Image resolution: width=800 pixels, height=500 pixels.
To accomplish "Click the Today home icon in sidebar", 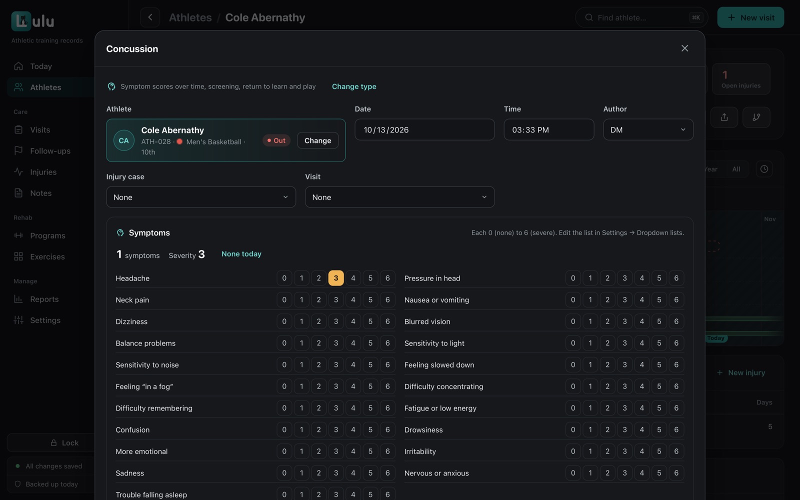I will (x=18, y=66).
